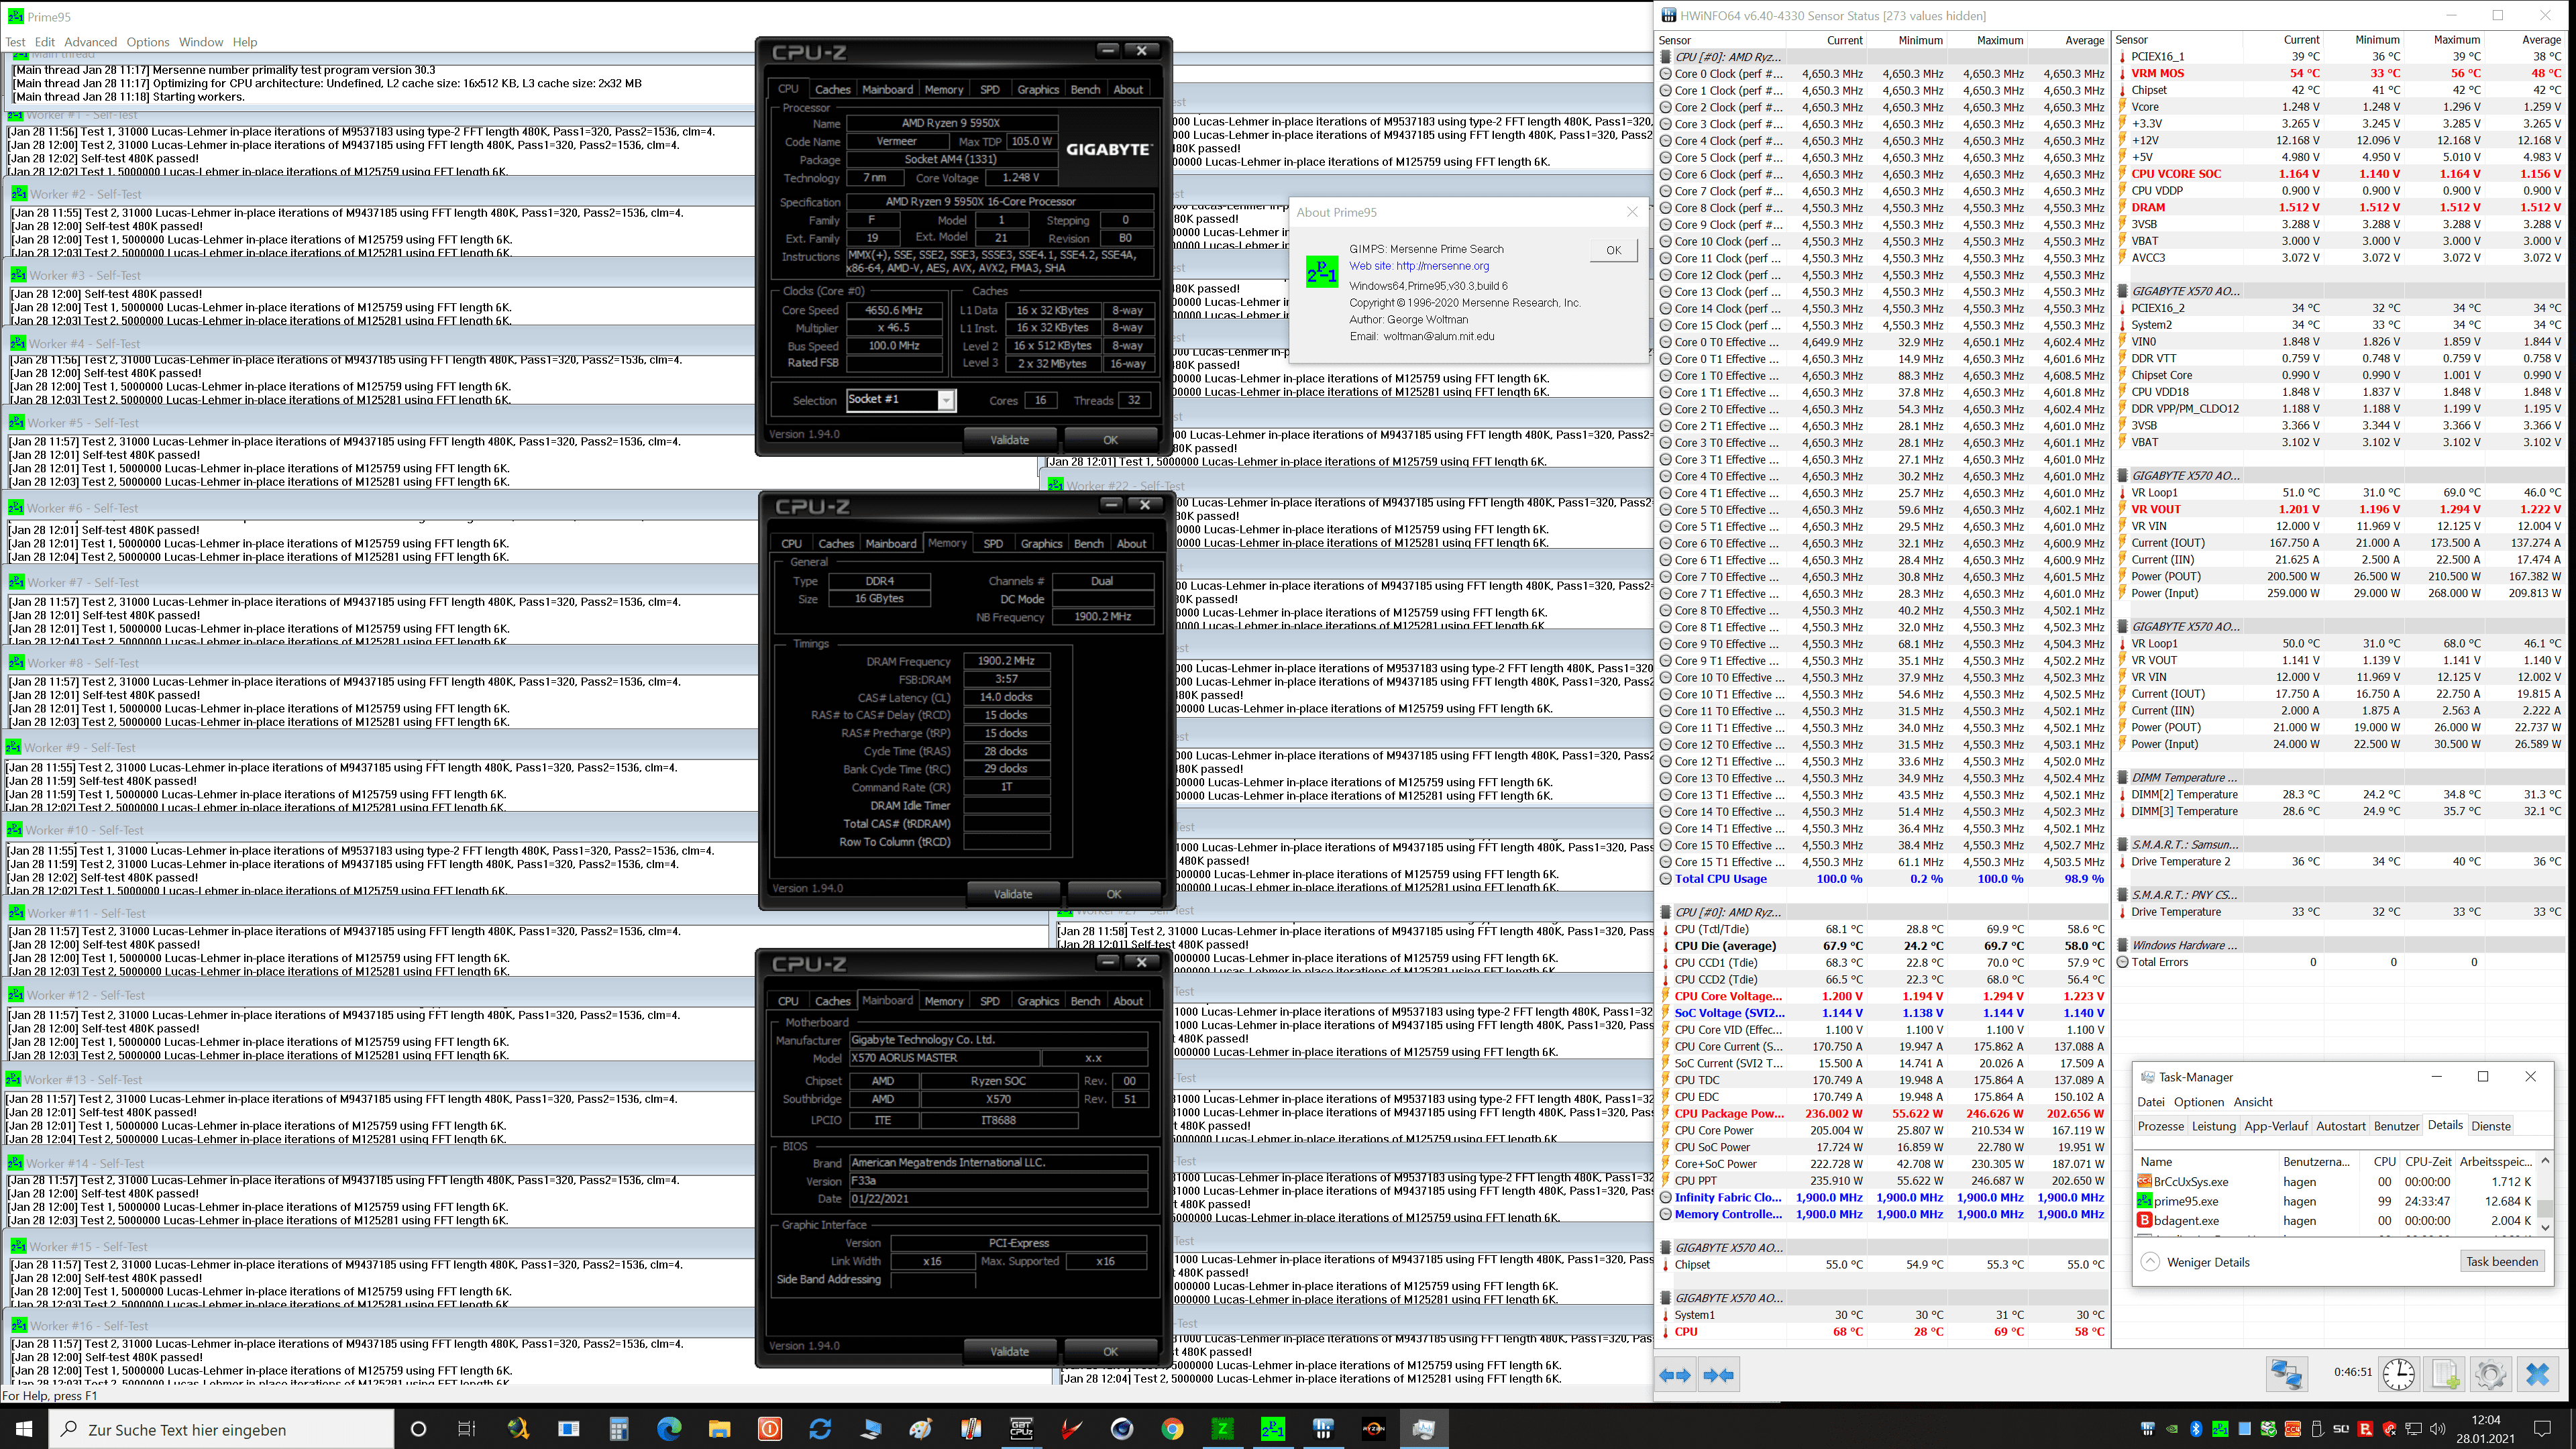The width and height of the screenshot is (2576, 1449).
Task: Open Windows Start menu
Action: click(24, 1429)
